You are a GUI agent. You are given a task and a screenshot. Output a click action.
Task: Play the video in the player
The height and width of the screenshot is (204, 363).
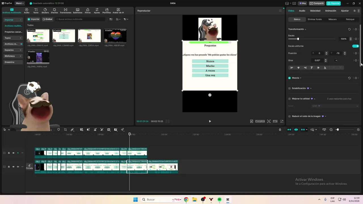coord(210,121)
